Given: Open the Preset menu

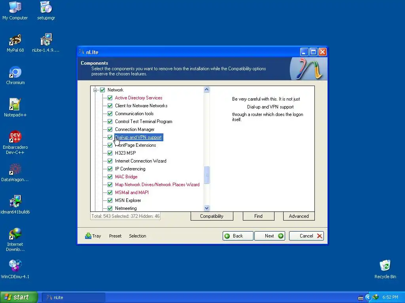Looking at the screenshot, I should coord(115,236).
